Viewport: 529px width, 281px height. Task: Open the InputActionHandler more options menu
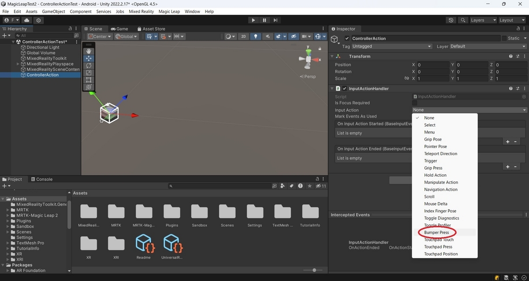[524, 89]
